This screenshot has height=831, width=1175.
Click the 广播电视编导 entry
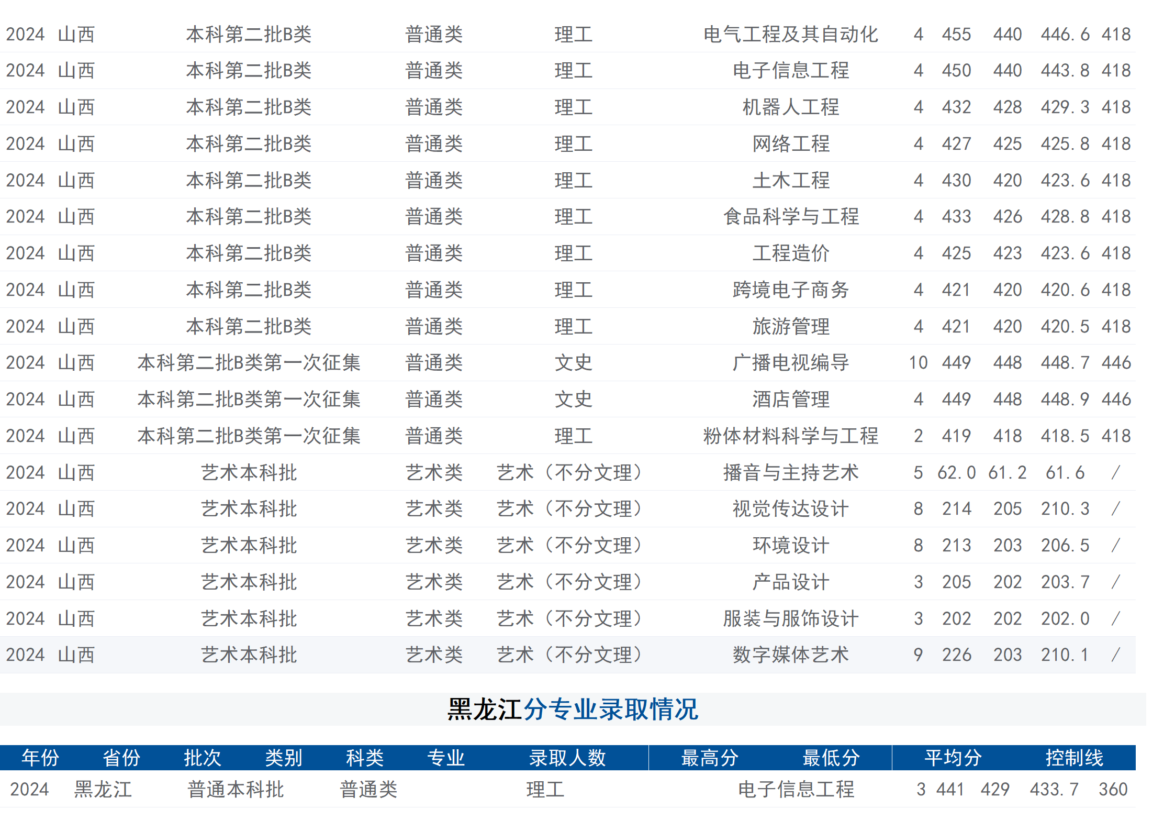(791, 362)
